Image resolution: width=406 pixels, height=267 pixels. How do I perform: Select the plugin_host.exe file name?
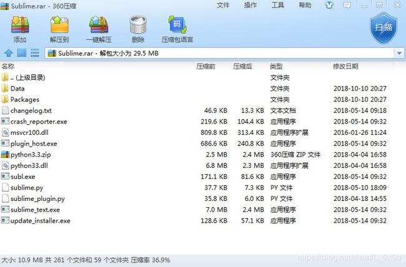tap(34, 143)
